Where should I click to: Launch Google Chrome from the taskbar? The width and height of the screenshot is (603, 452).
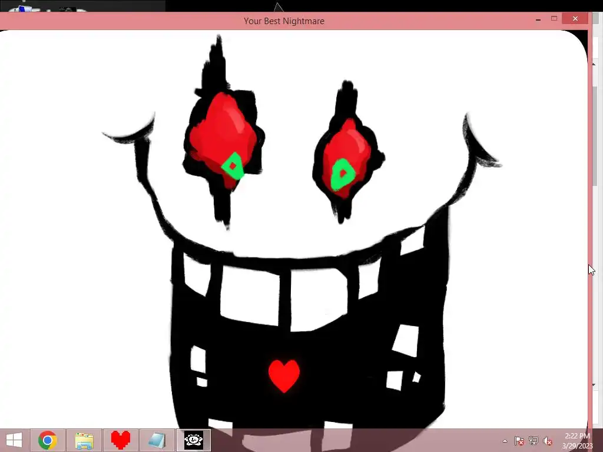(48, 440)
